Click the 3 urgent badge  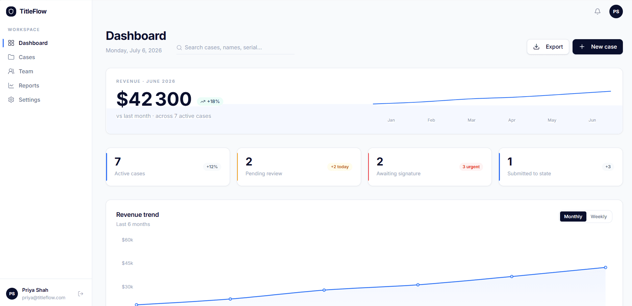click(471, 167)
